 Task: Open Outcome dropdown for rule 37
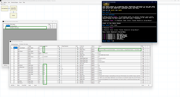(x=91, y=58)
